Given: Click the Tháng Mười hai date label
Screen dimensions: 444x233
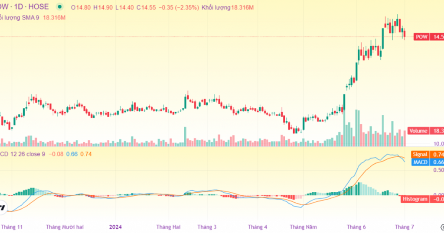Looking at the screenshot, I should pos(65,227).
